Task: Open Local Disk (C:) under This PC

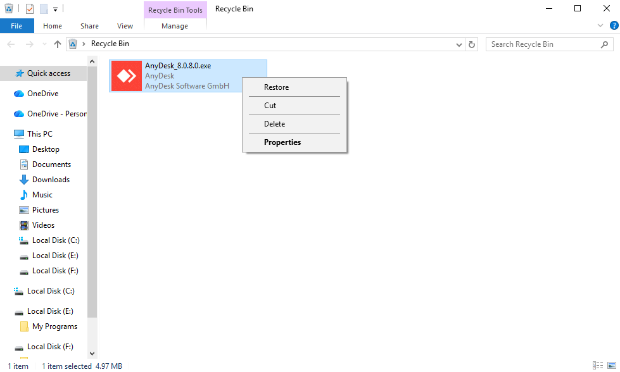Action: tap(56, 240)
